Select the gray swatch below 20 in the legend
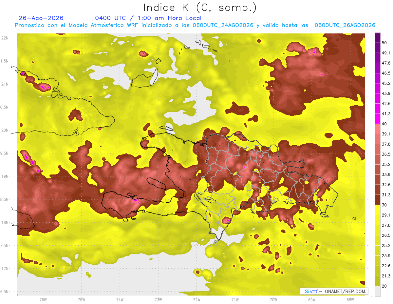The height and width of the screenshot is (304, 393). (378, 291)
